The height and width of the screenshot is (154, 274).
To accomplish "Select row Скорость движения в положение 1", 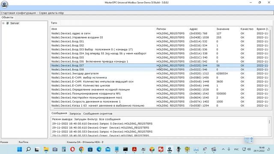I will [x=160, y=102].
